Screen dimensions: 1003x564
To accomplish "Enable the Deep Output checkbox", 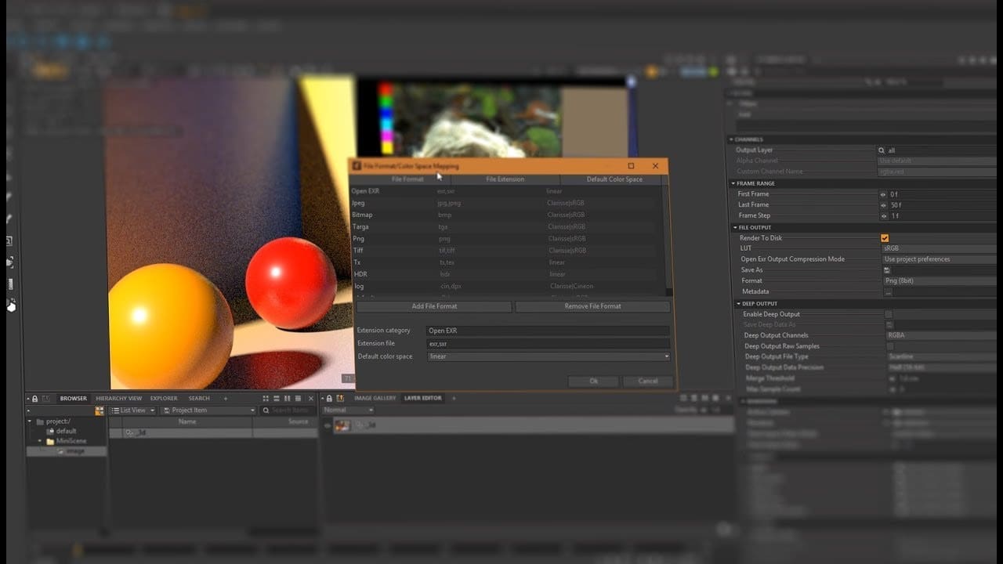I will point(889,314).
